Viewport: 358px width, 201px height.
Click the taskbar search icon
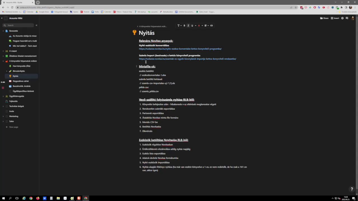[x=10, y=198]
